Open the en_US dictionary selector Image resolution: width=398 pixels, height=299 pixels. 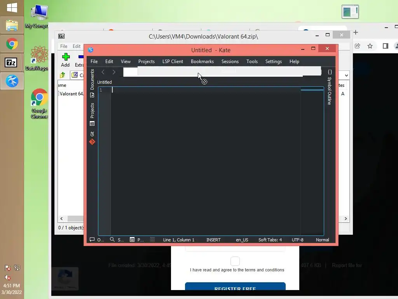[x=242, y=240]
